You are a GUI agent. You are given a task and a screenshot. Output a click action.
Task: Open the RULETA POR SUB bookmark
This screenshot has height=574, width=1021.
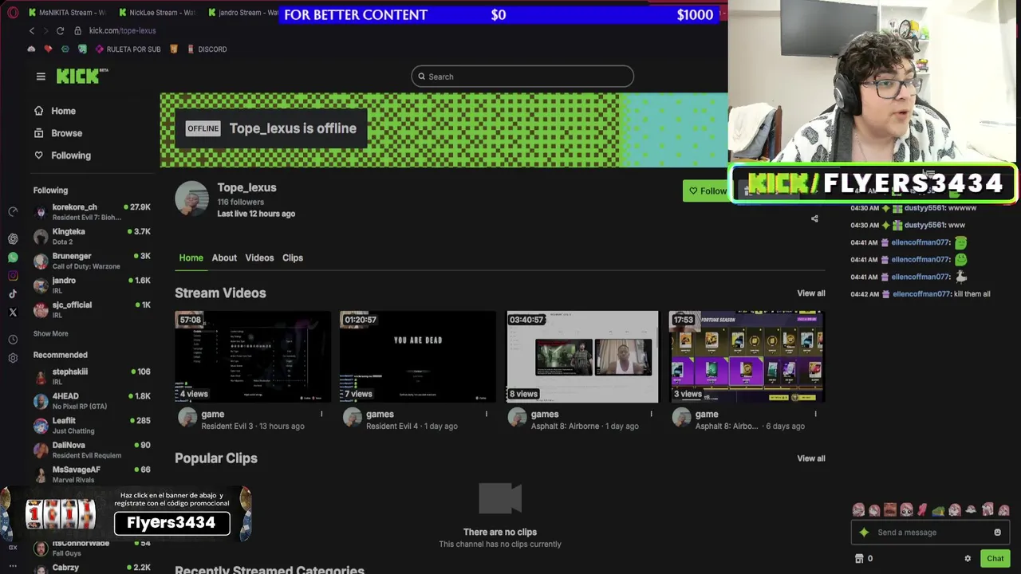click(128, 49)
